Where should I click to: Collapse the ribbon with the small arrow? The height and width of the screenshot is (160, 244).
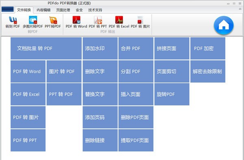[x=240, y=9]
